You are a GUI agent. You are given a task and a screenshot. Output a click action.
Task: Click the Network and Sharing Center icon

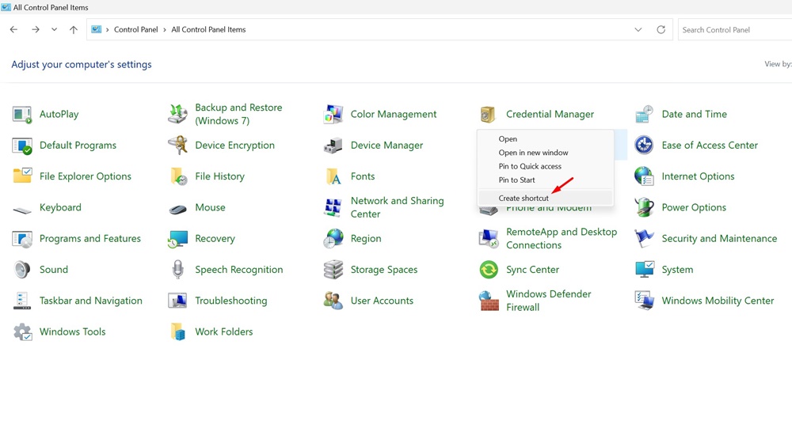(x=333, y=207)
